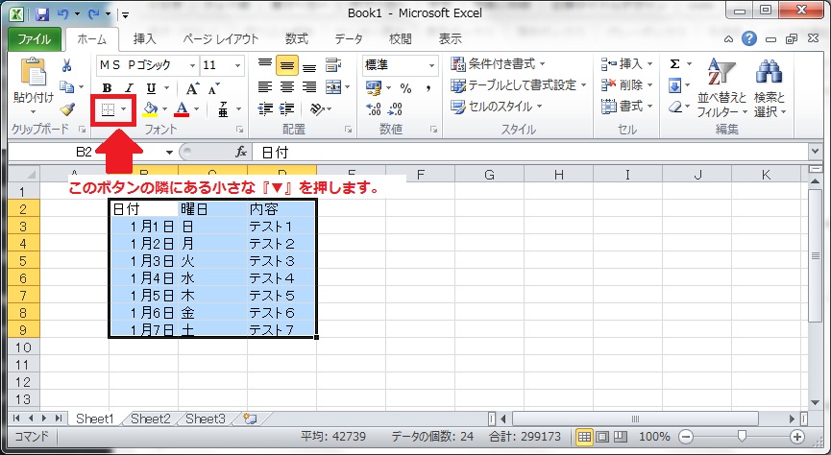831x455 pixels.
Task: Open the font size dropdown
Action: click(x=238, y=65)
